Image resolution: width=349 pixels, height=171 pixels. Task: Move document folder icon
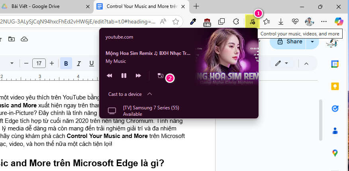11,39
